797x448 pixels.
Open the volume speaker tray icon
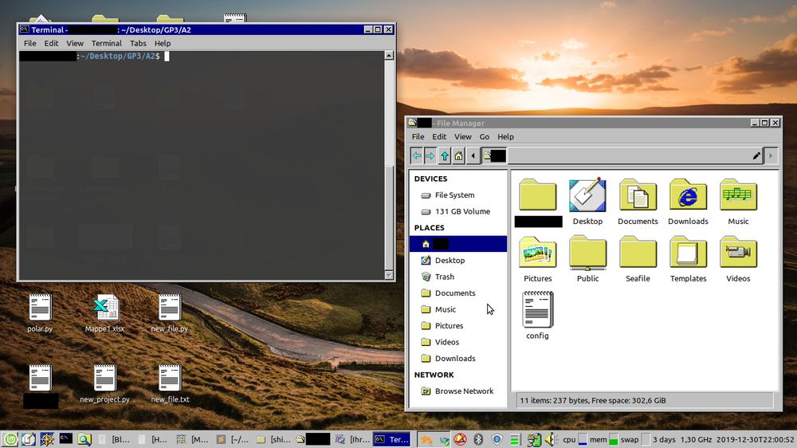(x=551, y=439)
